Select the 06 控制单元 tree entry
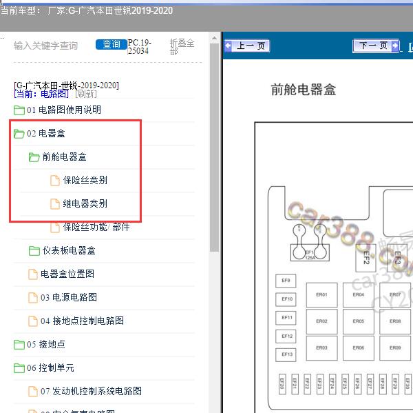413x413 pixels. pos(50,368)
